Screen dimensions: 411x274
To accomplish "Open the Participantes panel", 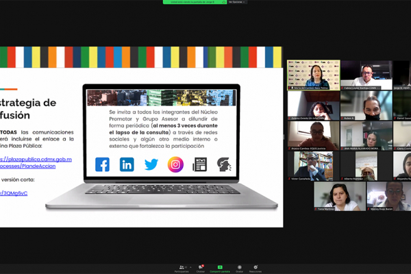I will point(182,269).
